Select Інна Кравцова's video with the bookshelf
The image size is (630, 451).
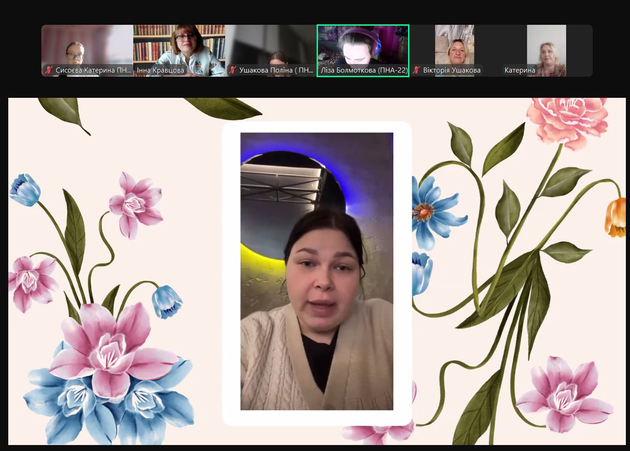[179, 46]
